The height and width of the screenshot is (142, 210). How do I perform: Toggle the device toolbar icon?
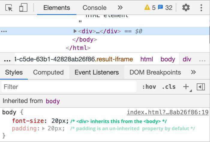tap(23, 7)
